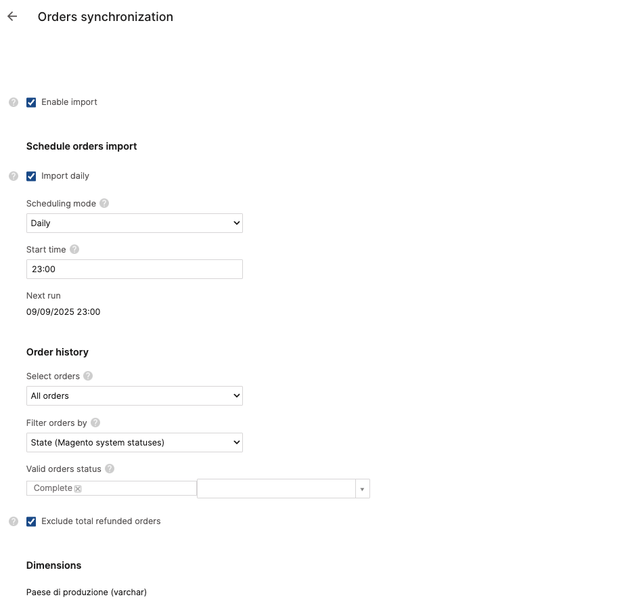Screen dimensions: 634x604
Task: Click help icon beside Enable import
Action: [13, 102]
